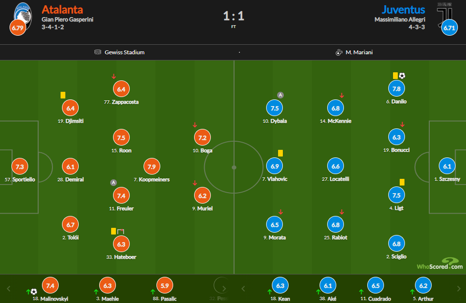Show next Juventus substitutes with far-right chevron

[458, 288]
